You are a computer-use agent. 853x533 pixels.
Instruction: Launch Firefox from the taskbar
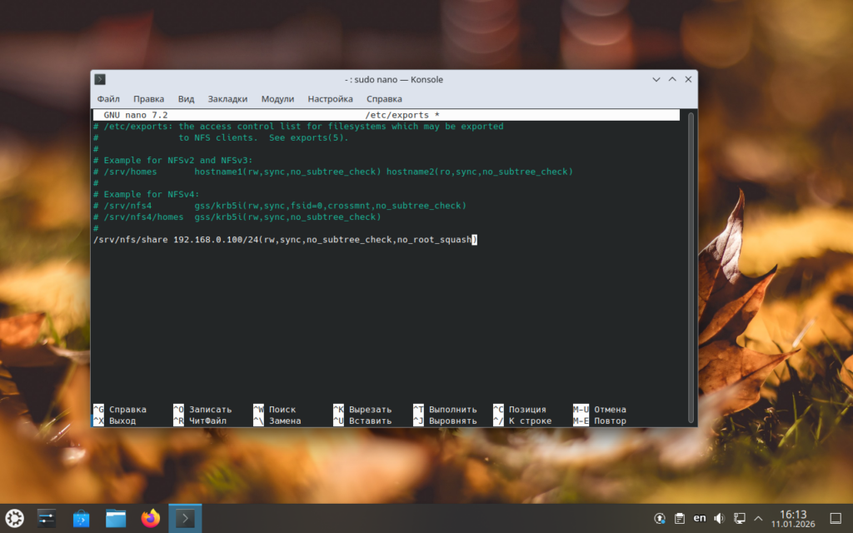click(x=151, y=518)
